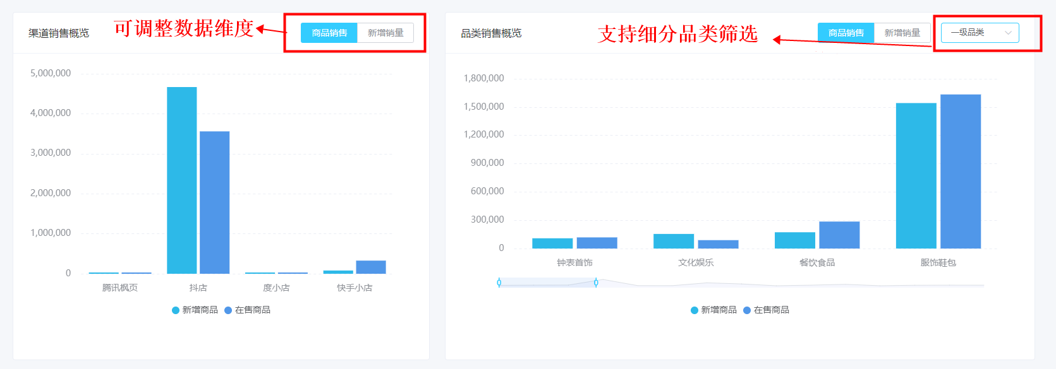The width and height of the screenshot is (1056, 369).
Task: Switch to 新增销量 in 品类销售概览 panel
Action: click(902, 33)
